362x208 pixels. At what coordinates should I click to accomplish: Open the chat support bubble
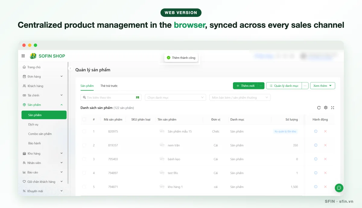pos(339,188)
